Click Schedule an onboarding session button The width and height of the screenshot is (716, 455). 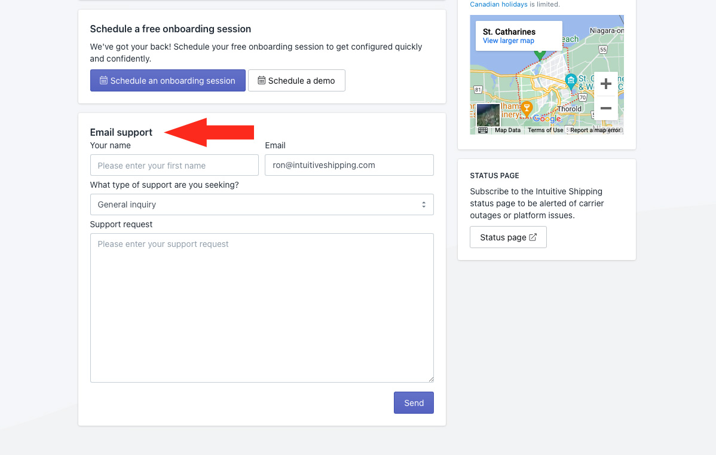(x=167, y=81)
